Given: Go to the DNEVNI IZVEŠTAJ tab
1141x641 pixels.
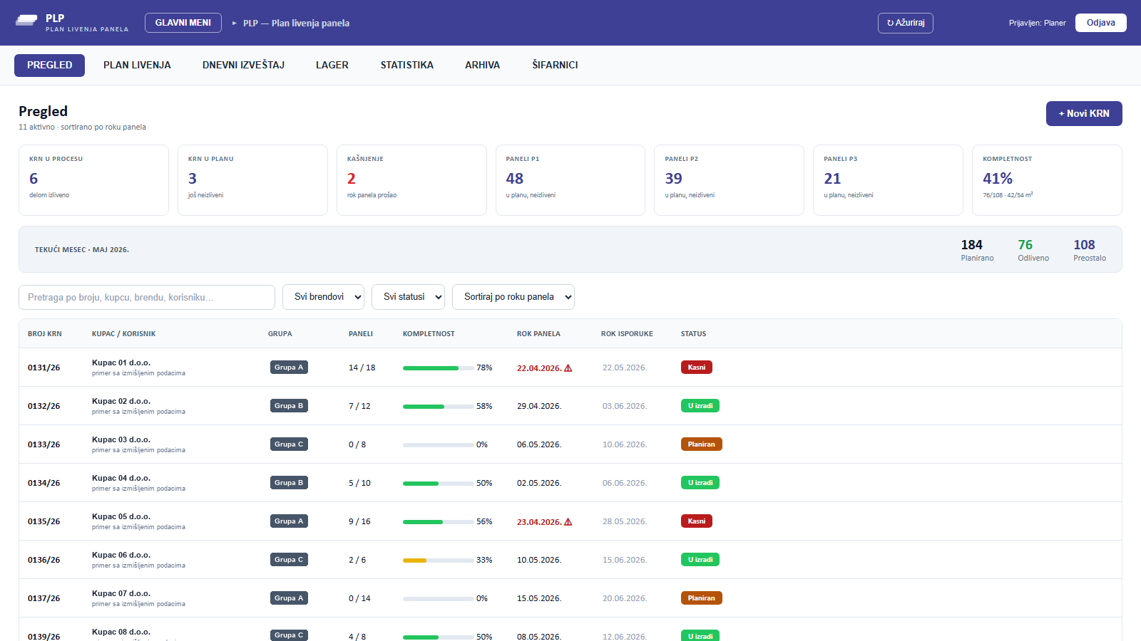Looking at the screenshot, I should pyautogui.click(x=243, y=66).
